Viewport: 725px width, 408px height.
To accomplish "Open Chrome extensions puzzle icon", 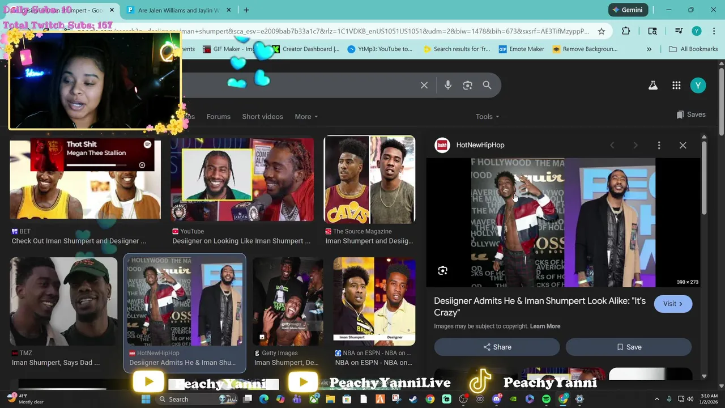I will coord(626,31).
